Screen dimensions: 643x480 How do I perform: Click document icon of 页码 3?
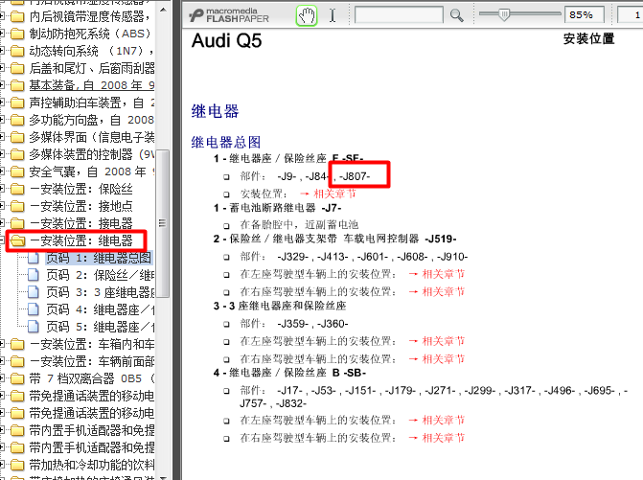(x=34, y=292)
